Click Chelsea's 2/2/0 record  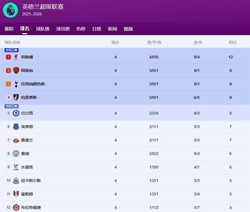pos(154,113)
